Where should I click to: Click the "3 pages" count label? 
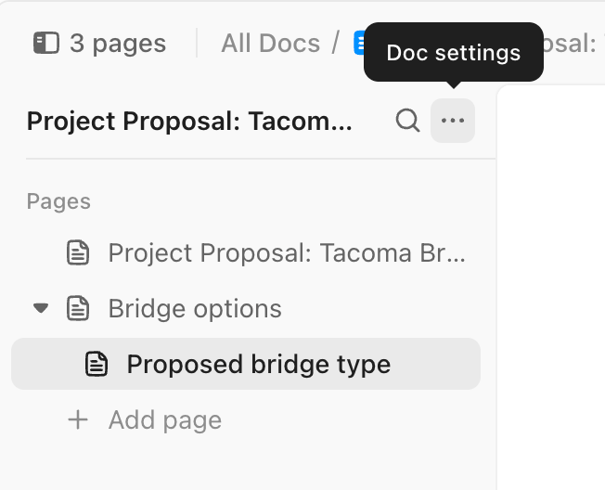118,43
